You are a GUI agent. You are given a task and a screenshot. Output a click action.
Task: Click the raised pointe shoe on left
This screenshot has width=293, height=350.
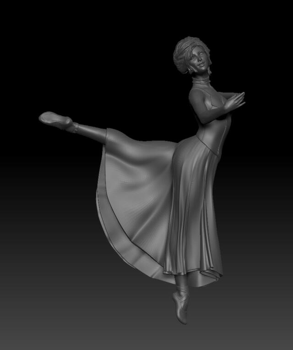point(54,119)
